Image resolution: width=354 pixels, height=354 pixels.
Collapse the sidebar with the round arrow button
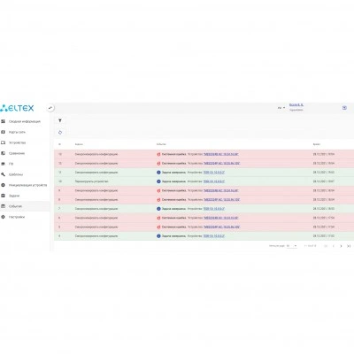click(x=50, y=108)
